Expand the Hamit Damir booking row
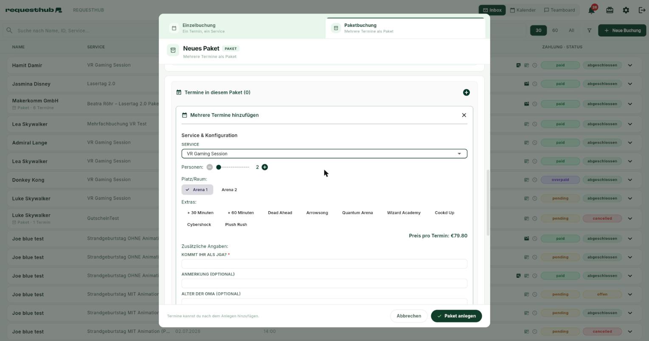649x341 pixels. pos(630,65)
